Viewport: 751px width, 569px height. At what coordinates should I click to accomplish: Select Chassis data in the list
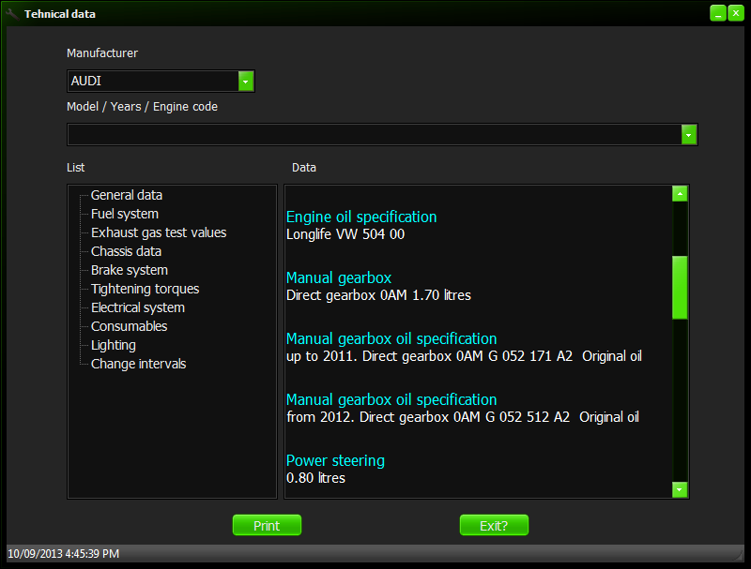coord(126,251)
